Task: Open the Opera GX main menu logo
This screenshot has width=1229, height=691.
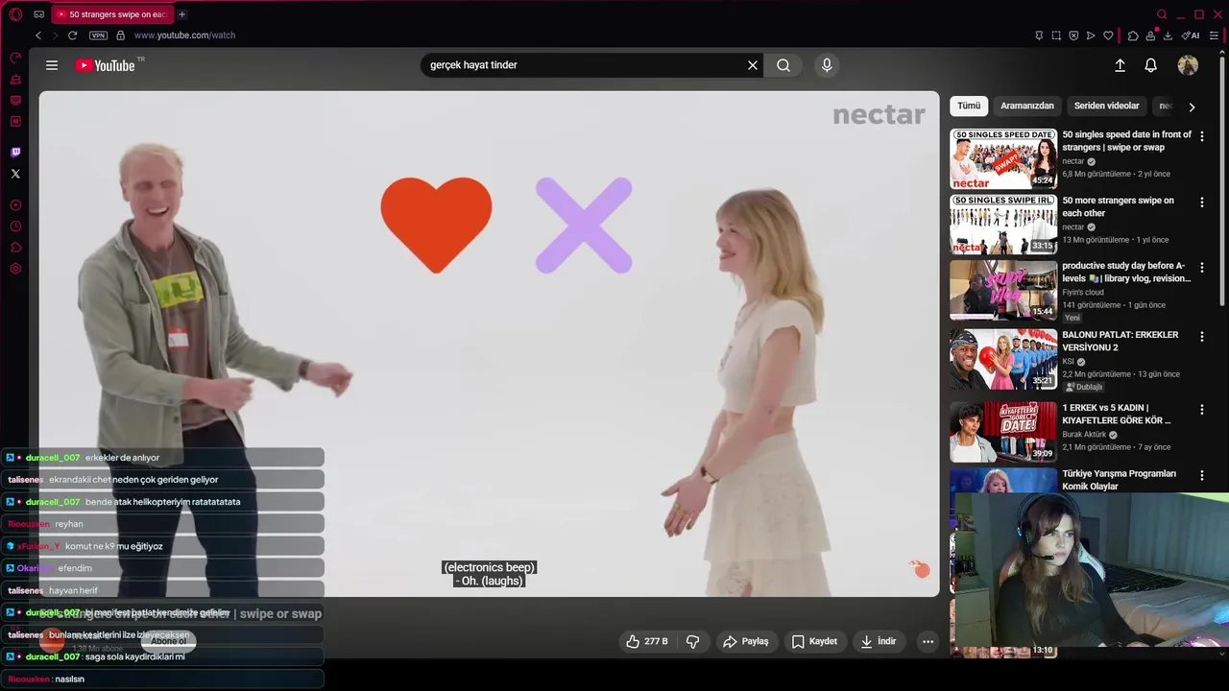Action: pos(15,14)
